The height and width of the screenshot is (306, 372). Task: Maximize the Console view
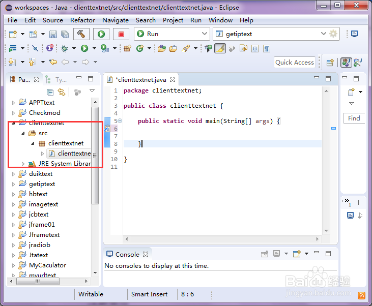[x=328, y=254]
